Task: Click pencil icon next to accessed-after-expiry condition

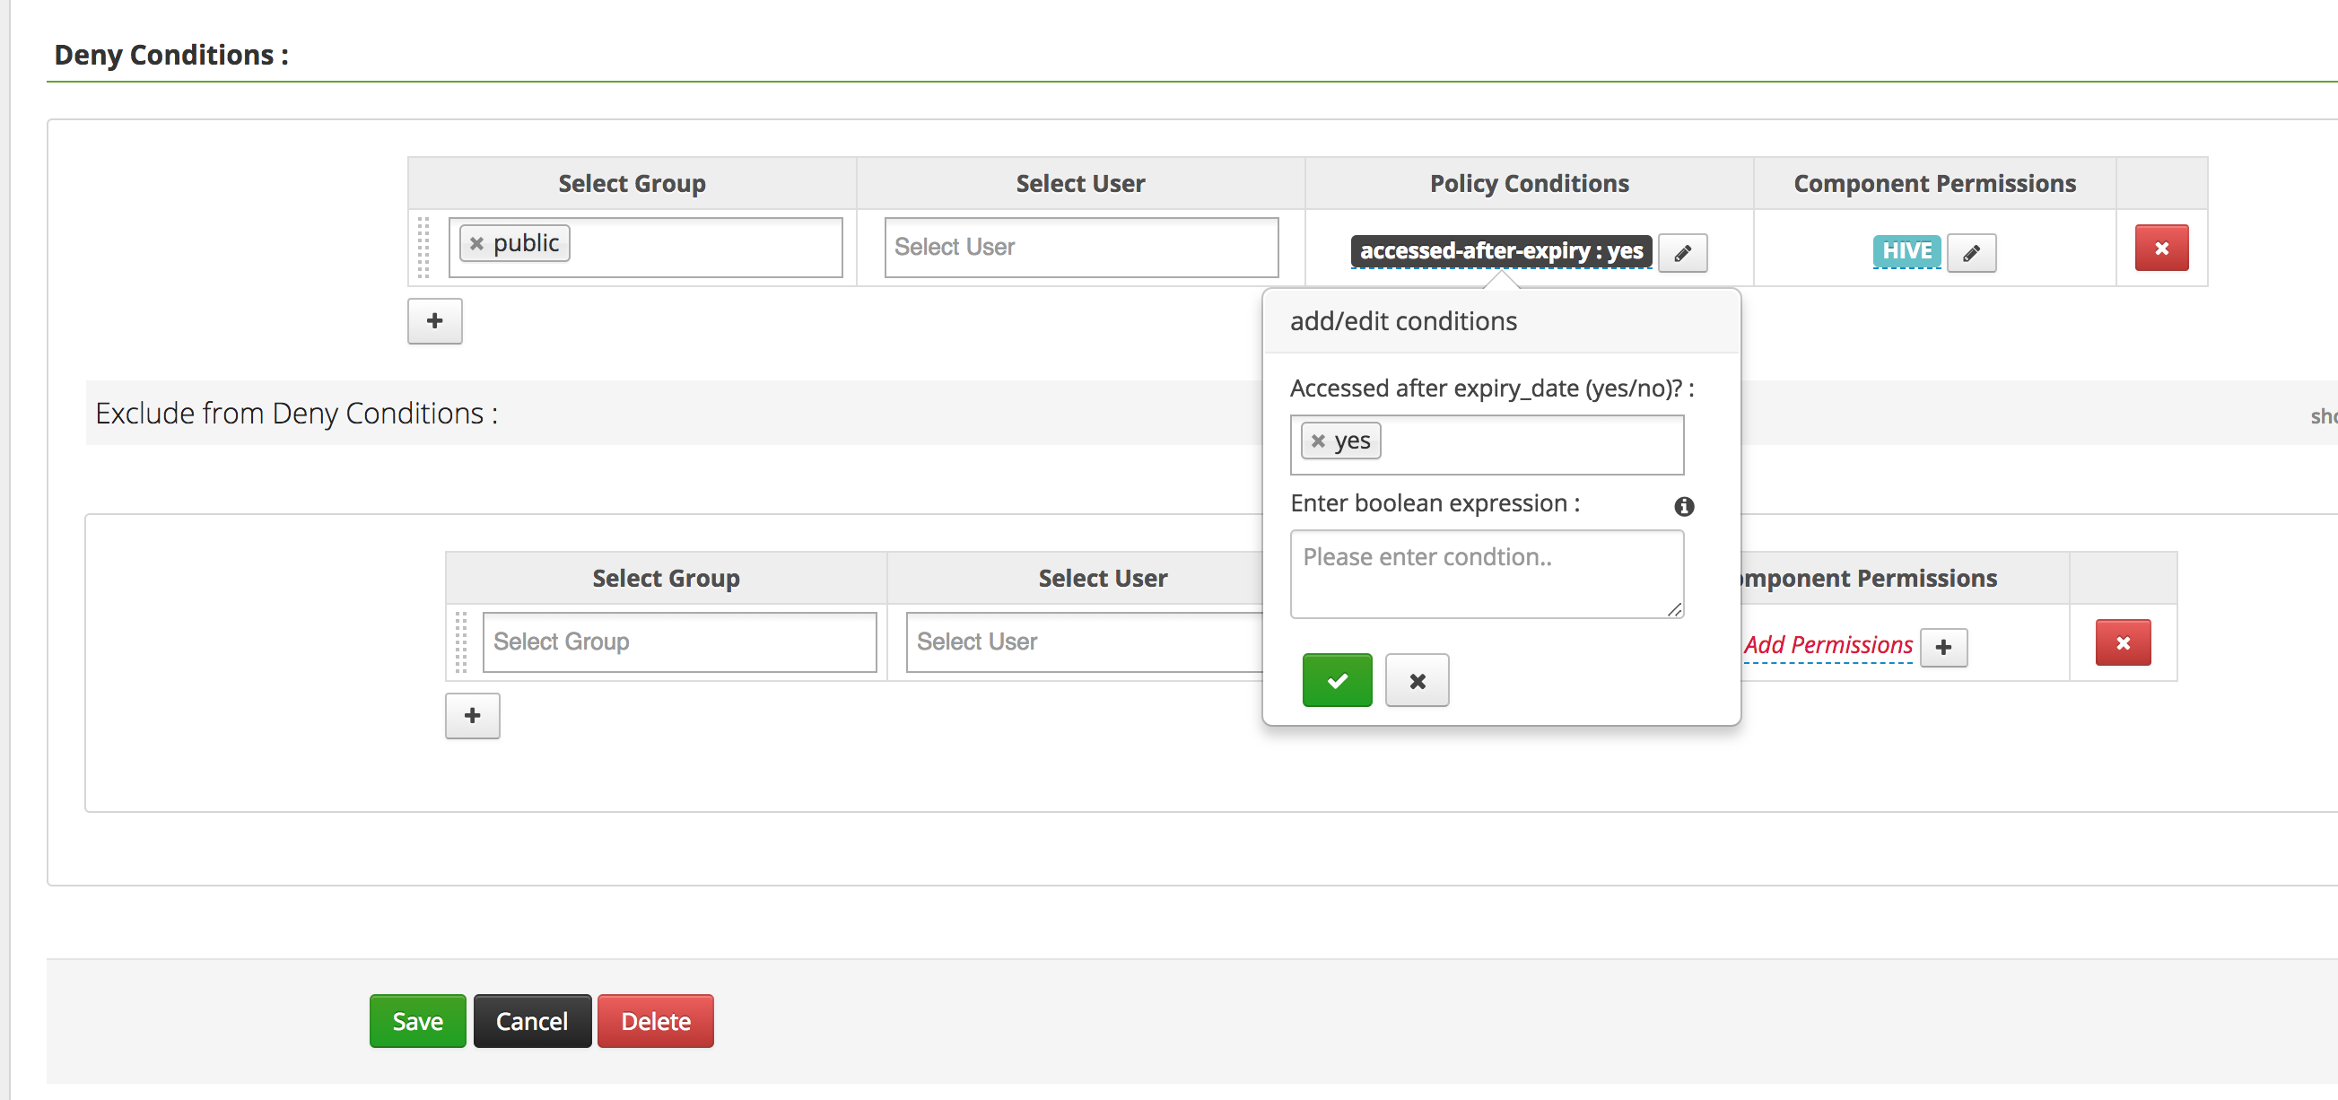Action: click(x=1682, y=252)
